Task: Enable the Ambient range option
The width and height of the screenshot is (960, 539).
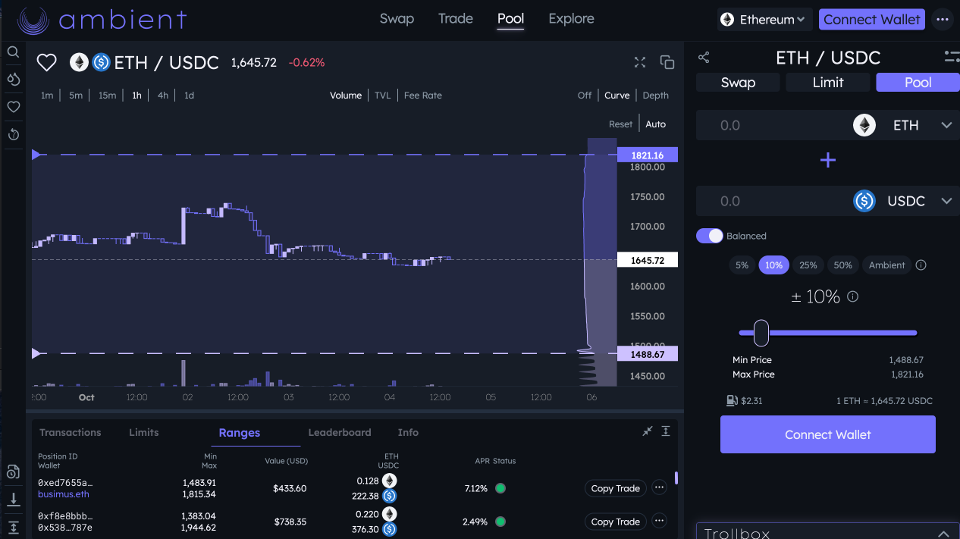Action: 886,265
